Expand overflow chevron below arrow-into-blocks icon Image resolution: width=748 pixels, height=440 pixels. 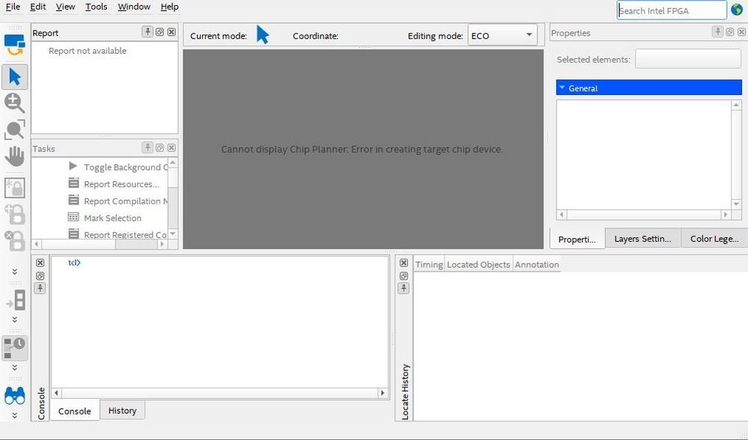coord(15,320)
